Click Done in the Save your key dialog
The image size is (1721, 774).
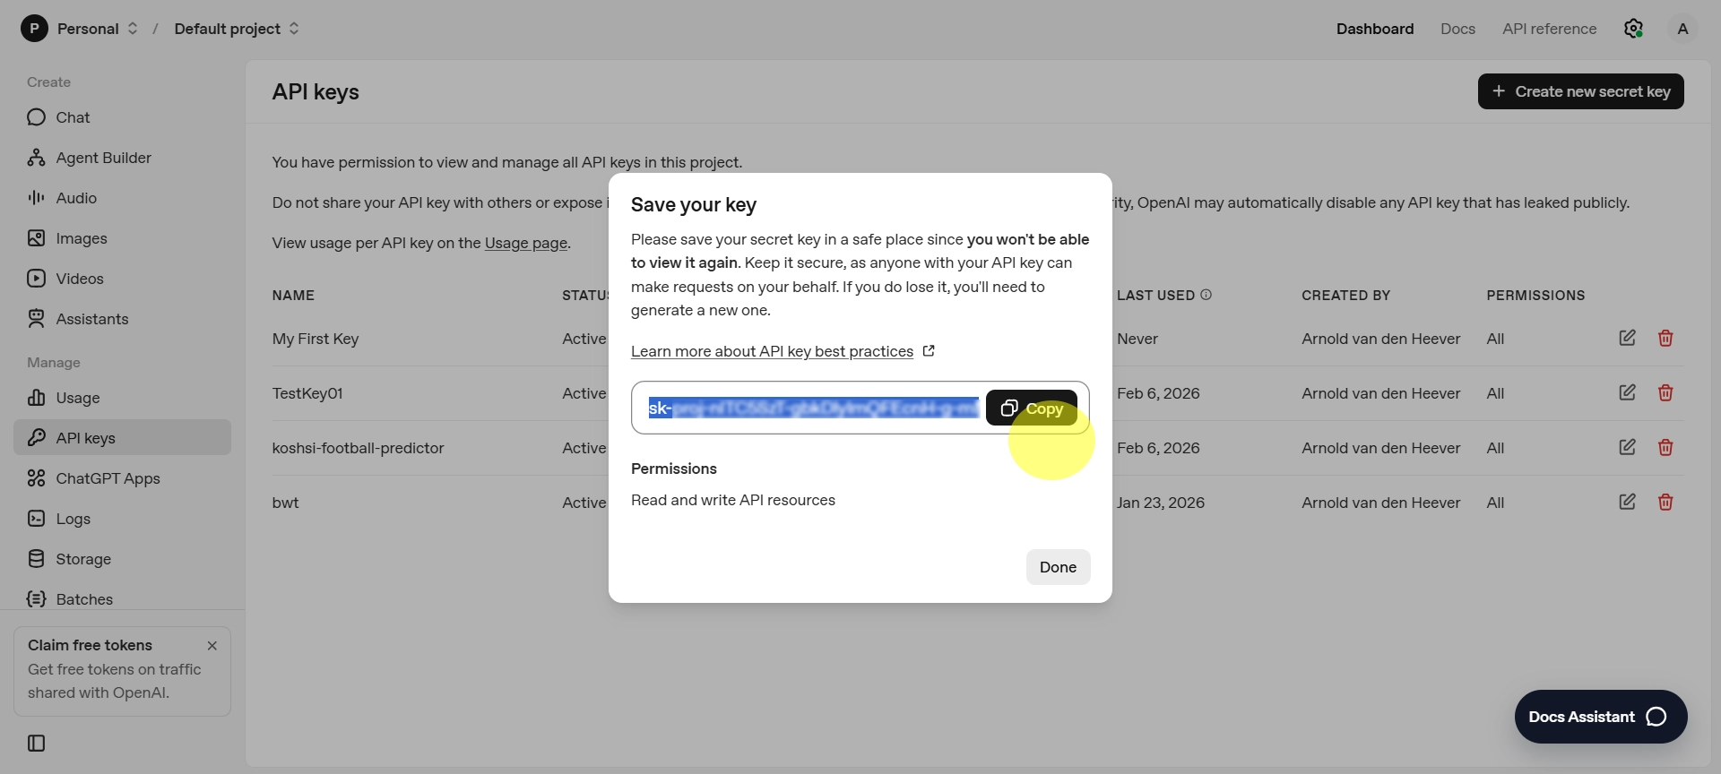click(1058, 567)
